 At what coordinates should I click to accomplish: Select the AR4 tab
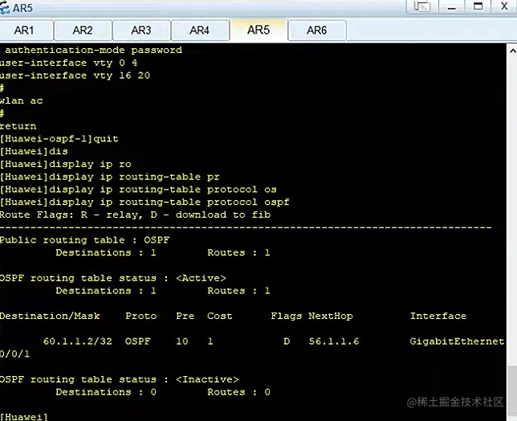pyautogui.click(x=199, y=30)
